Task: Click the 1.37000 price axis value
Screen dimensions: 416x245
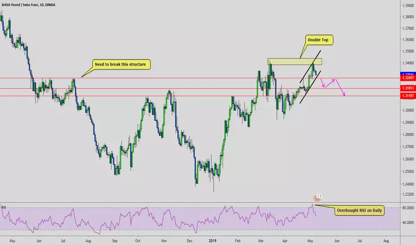Action: coord(408,28)
